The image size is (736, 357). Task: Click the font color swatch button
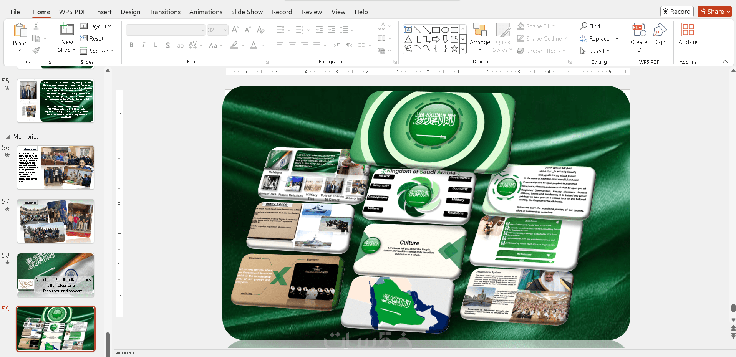254,45
